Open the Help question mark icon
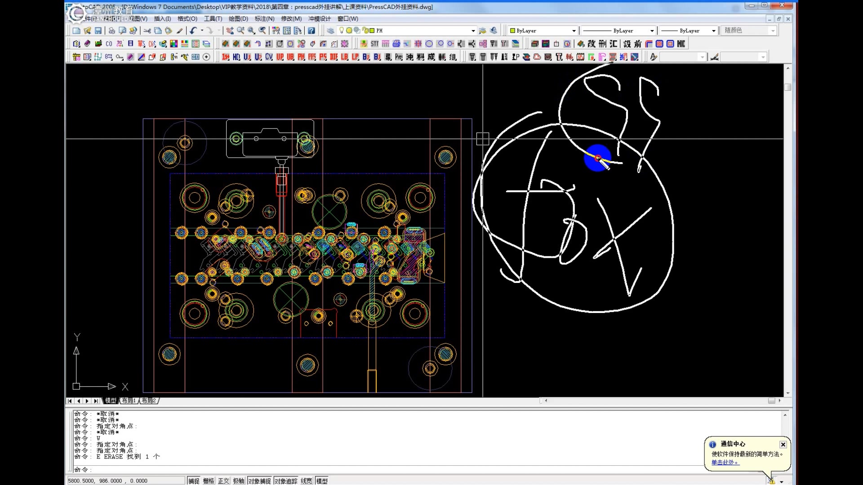This screenshot has width=863, height=485. click(x=311, y=31)
